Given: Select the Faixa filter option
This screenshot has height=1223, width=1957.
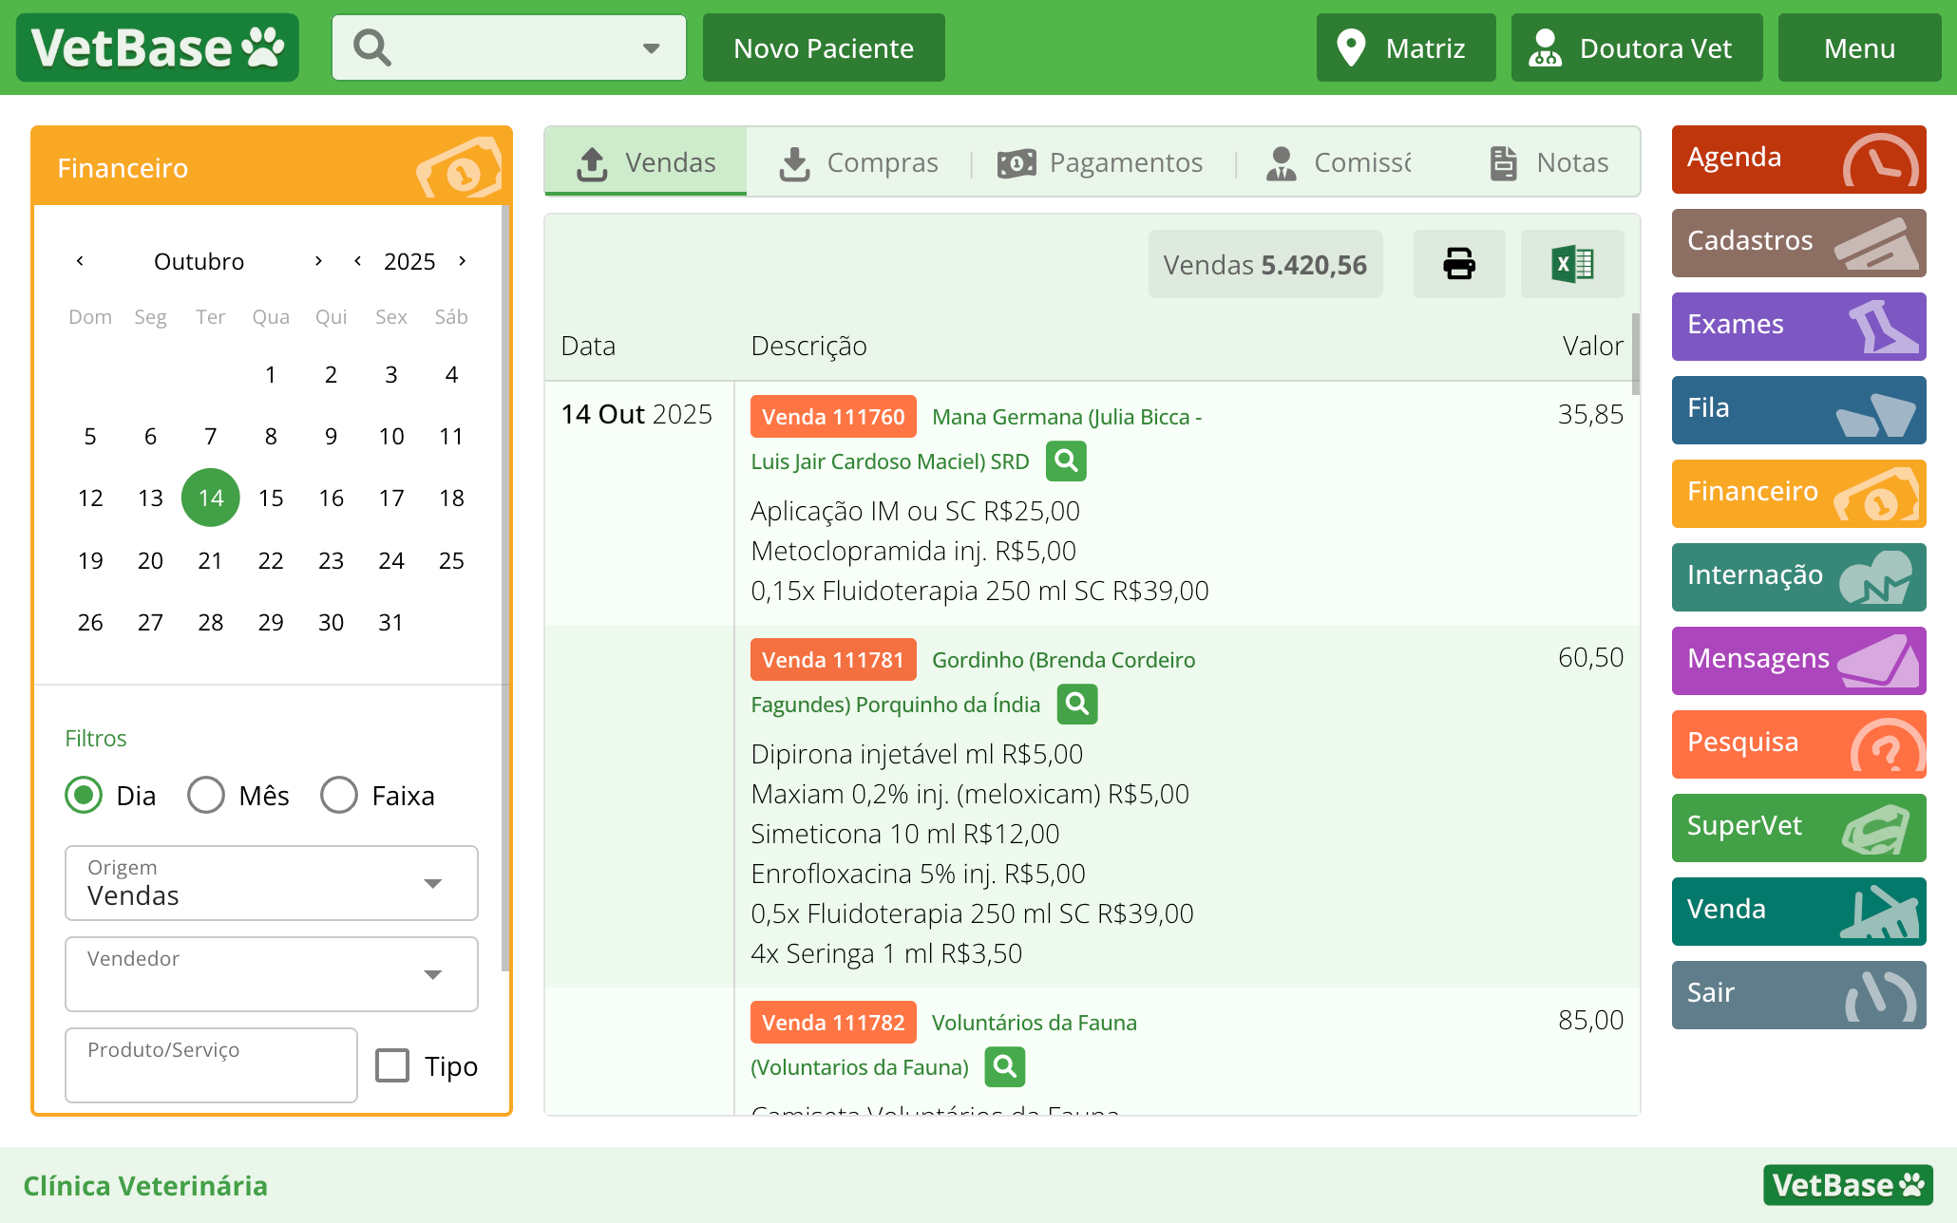Looking at the screenshot, I should (x=339, y=795).
